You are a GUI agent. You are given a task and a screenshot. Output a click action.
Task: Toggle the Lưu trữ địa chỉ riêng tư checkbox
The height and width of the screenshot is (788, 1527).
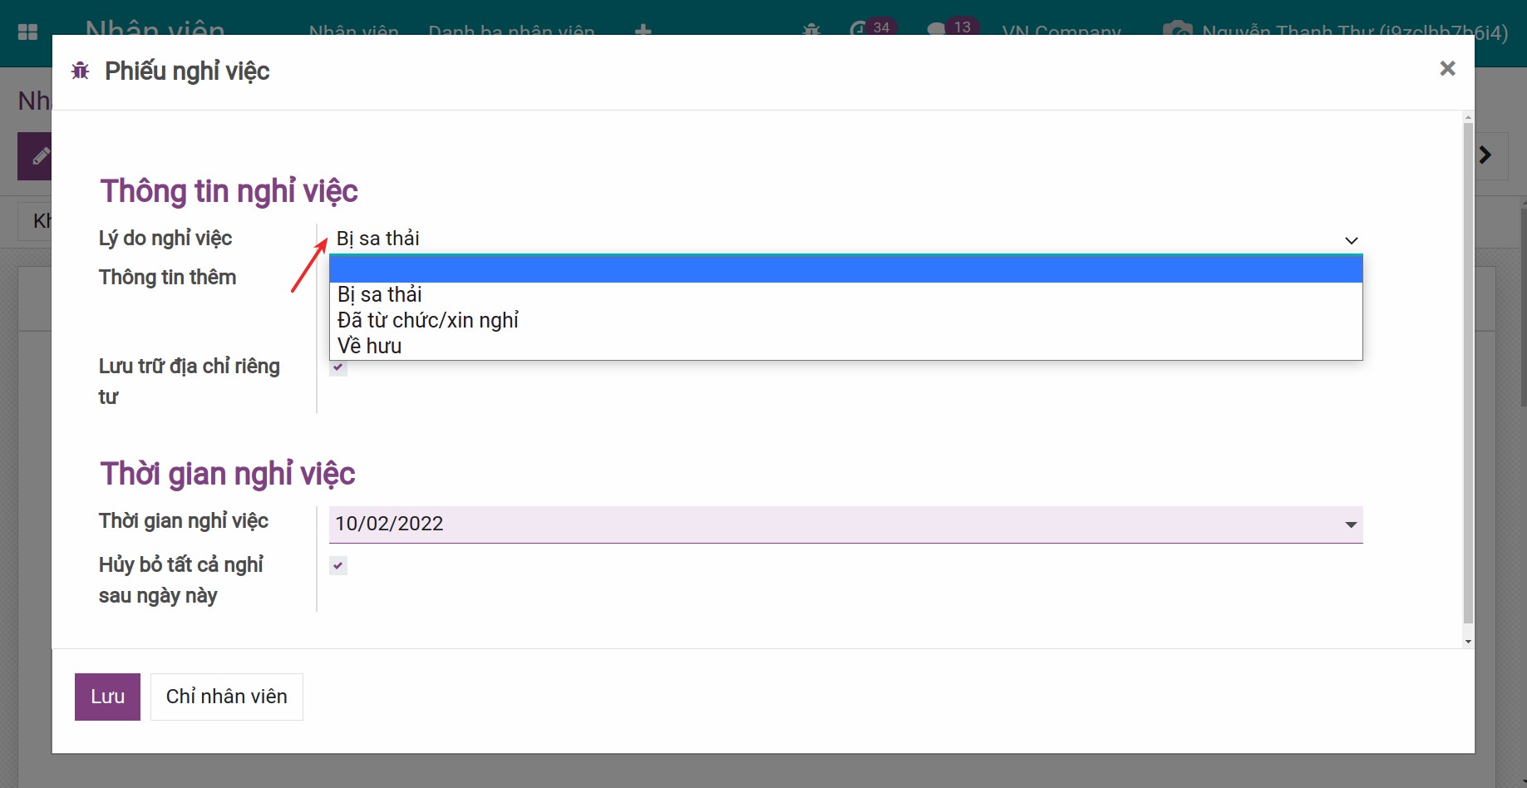coord(338,367)
